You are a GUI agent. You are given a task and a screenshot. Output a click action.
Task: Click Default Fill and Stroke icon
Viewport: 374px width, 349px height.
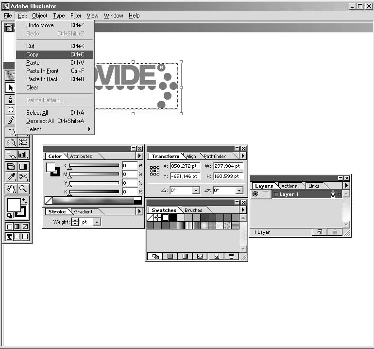(9, 216)
